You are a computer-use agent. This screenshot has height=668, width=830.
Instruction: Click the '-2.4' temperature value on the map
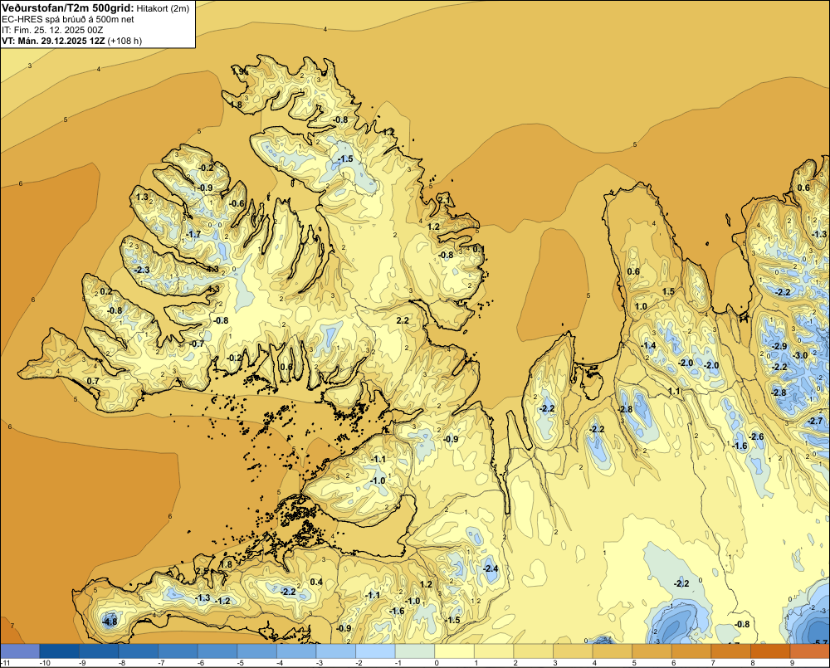tap(491, 568)
